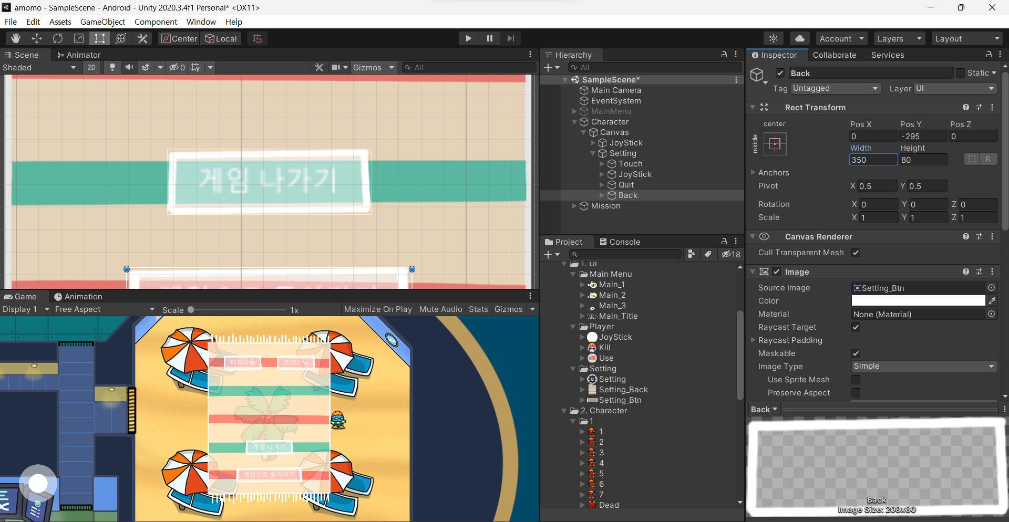Select the Rect Transform tool

[x=100, y=38]
